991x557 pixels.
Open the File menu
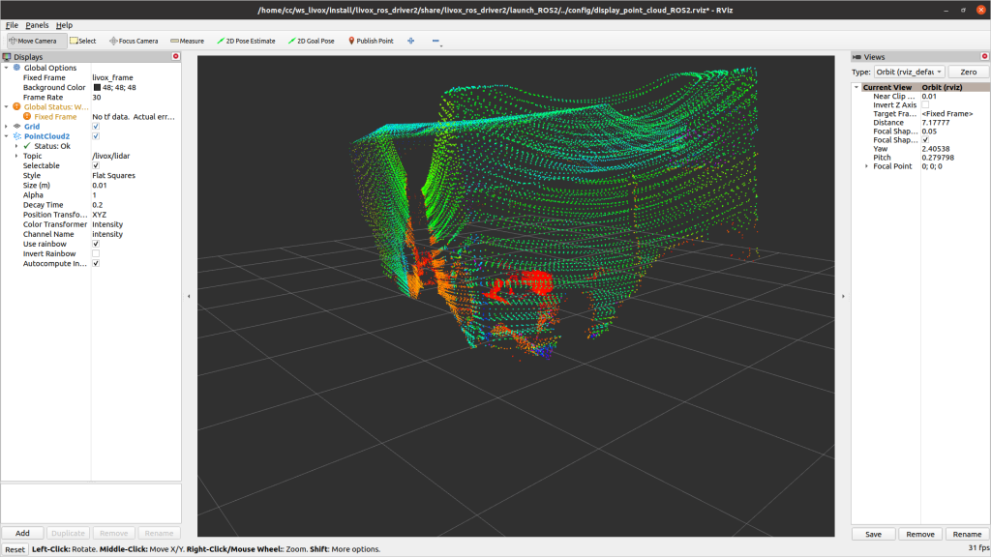[x=12, y=24]
